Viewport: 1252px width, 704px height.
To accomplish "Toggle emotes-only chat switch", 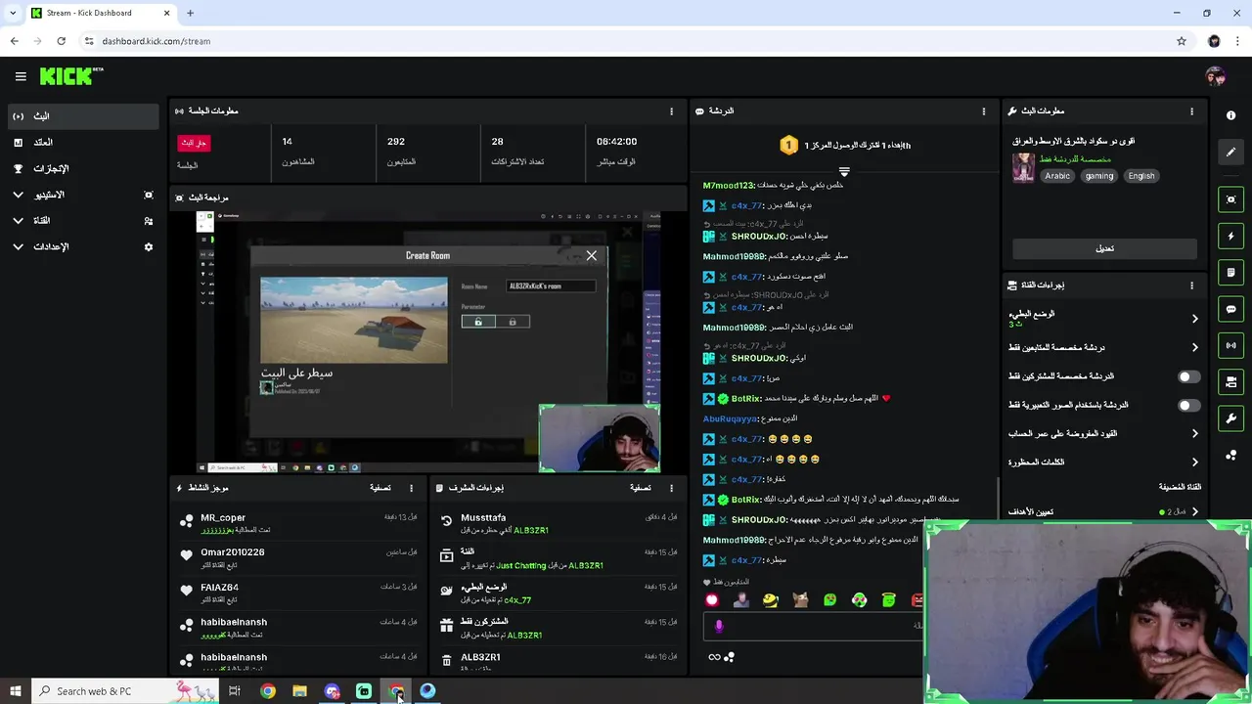I will [x=1188, y=405].
